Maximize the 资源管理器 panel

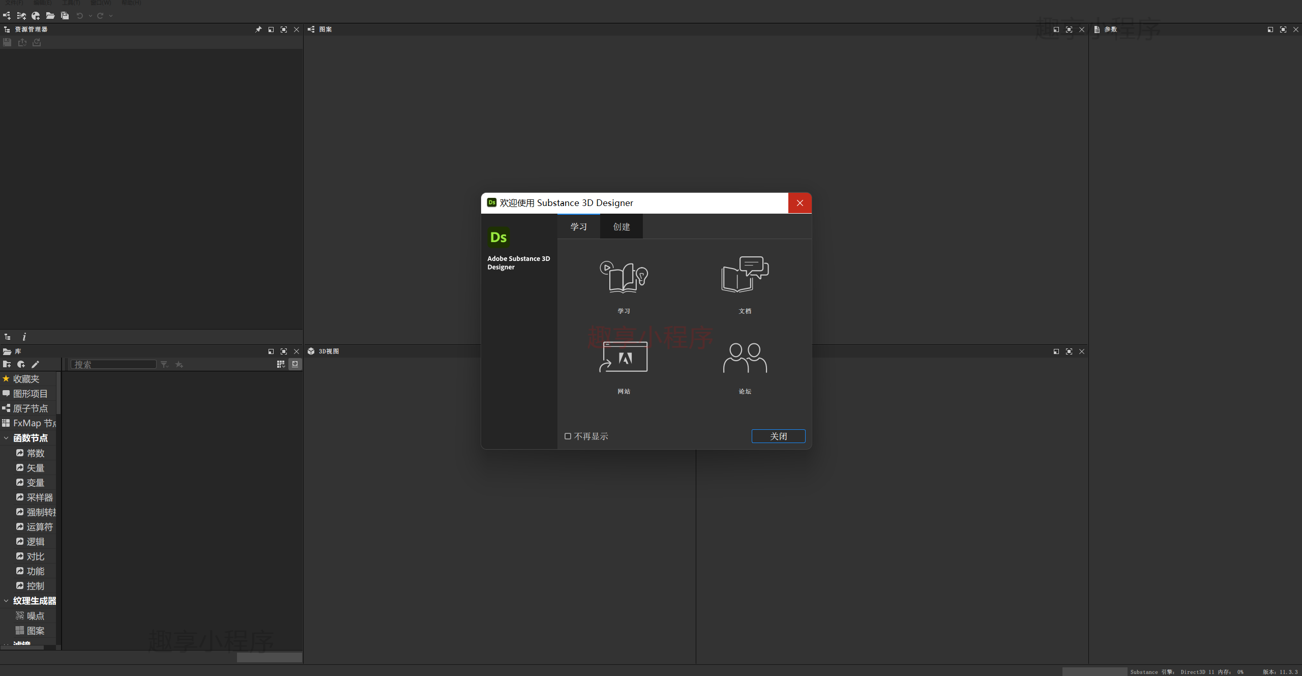click(x=284, y=30)
